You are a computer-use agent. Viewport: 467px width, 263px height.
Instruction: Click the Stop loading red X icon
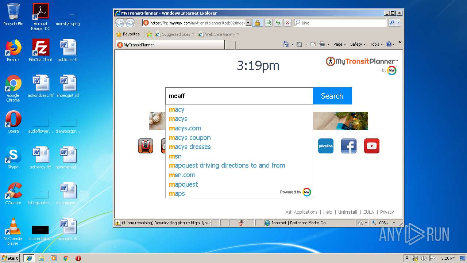coord(287,23)
